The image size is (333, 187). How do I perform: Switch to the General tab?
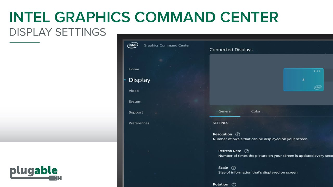[x=225, y=111]
